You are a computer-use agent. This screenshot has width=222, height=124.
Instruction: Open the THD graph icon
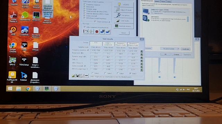coord(142,61)
